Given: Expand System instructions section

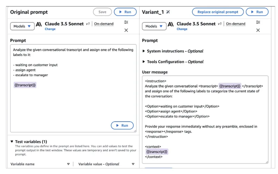Looking at the screenshot, I should [x=173, y=51].
